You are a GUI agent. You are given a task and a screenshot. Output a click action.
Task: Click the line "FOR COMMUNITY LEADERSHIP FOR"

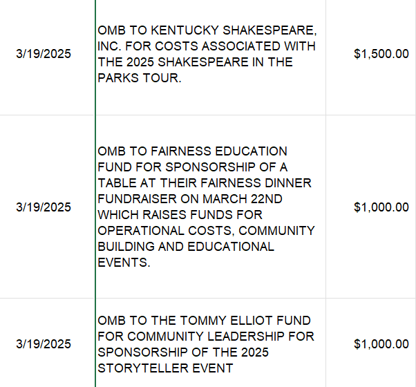click(x=206, y=337)
